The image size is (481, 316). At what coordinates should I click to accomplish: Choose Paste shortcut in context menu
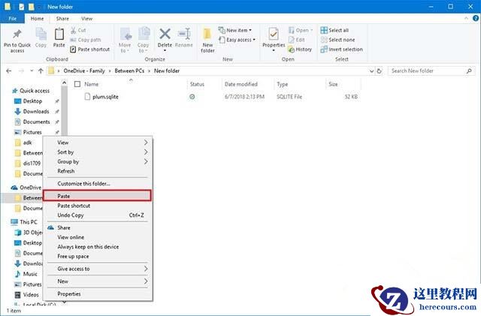pos(98,206)
